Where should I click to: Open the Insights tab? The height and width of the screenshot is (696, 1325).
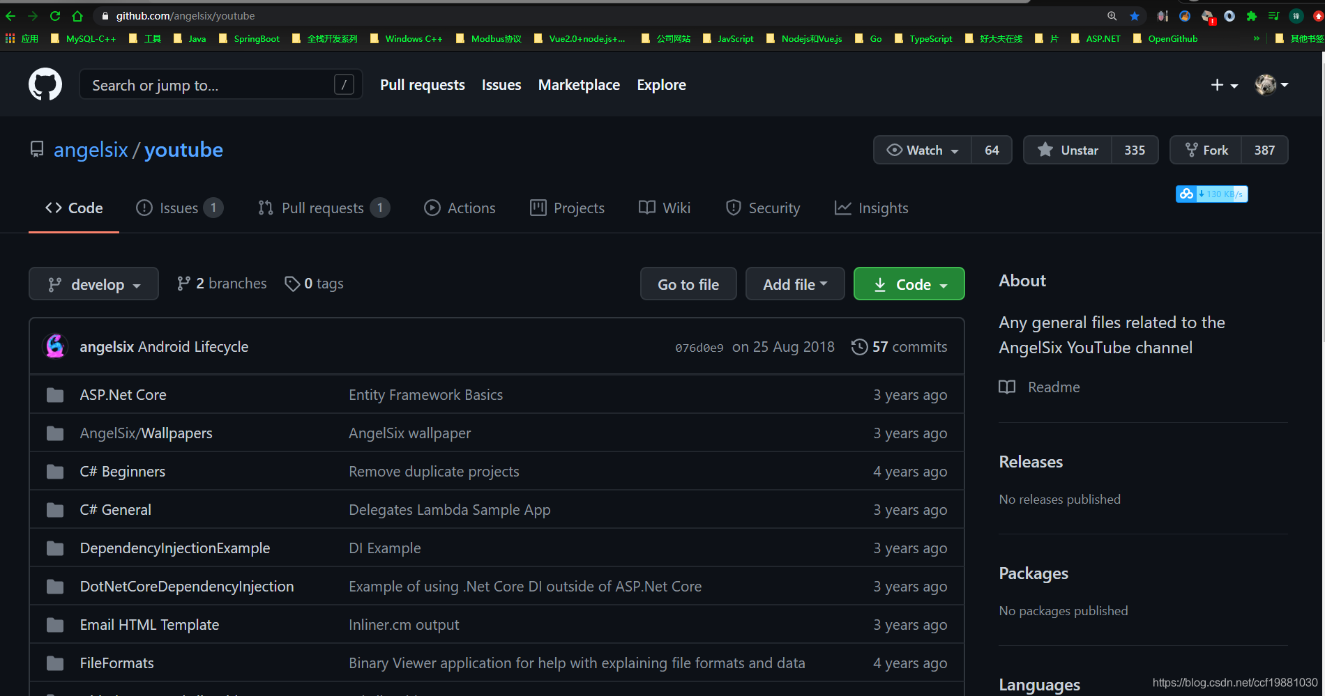871,208
